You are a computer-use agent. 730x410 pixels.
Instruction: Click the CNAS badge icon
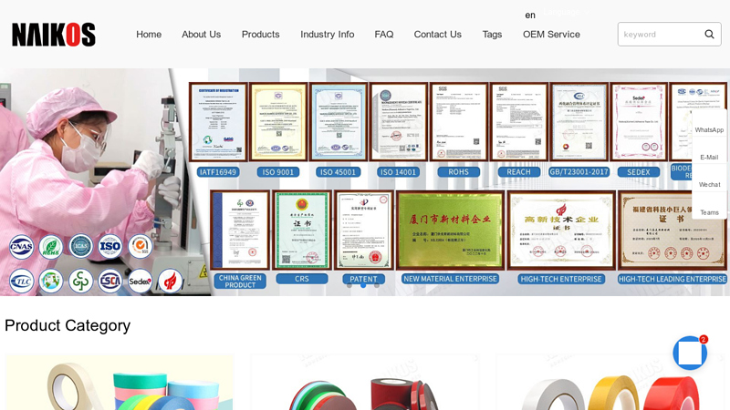click(21, 246)
